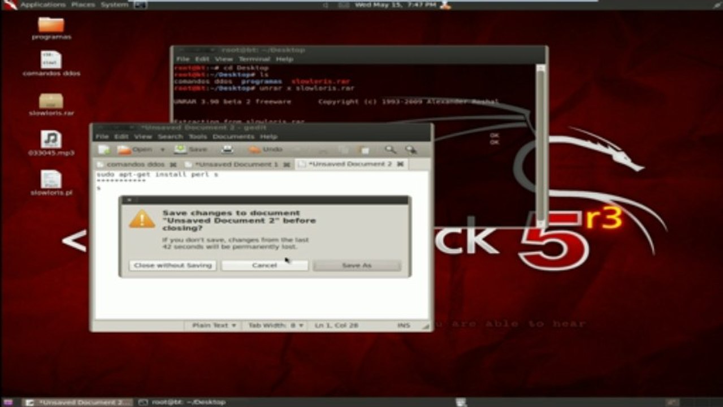Open the terminal Edit menu
This screenshot has height=407, width=723.
tap(202, 59)
